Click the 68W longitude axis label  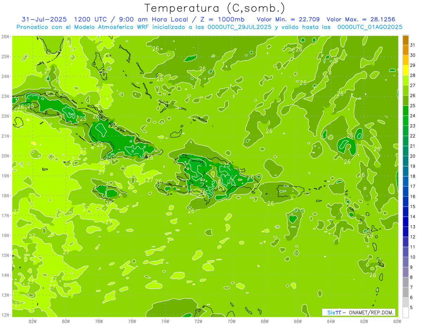pyautogui.click(x=265, y=321)
